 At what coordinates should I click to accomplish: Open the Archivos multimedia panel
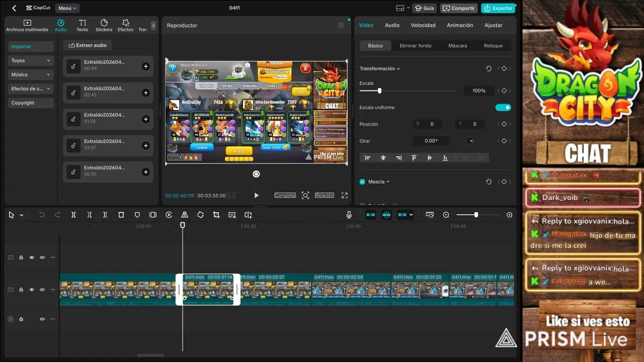pos(27,26)
